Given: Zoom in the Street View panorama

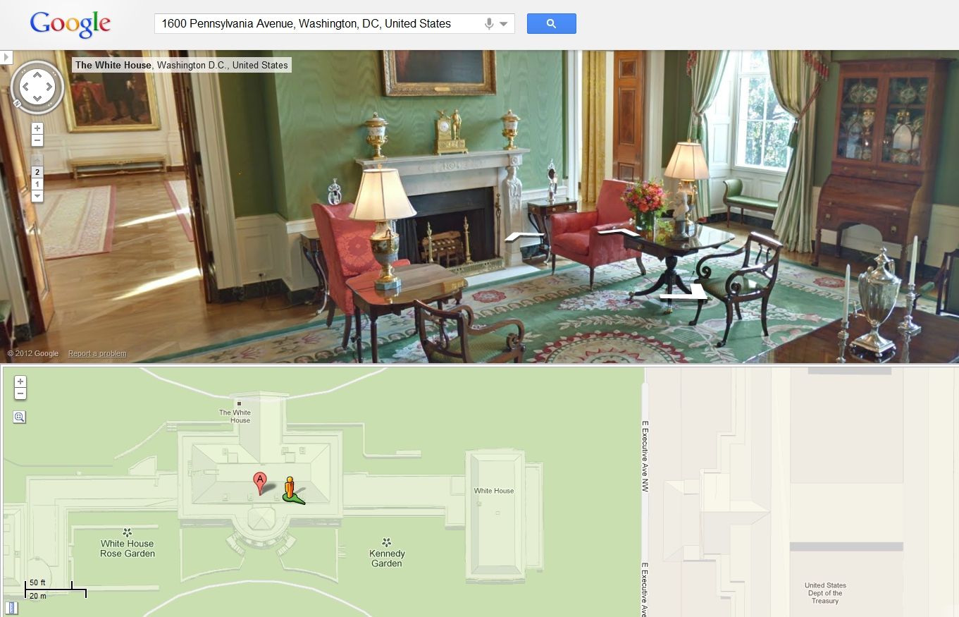Looking at the screenshot, I should click(37, 128).
